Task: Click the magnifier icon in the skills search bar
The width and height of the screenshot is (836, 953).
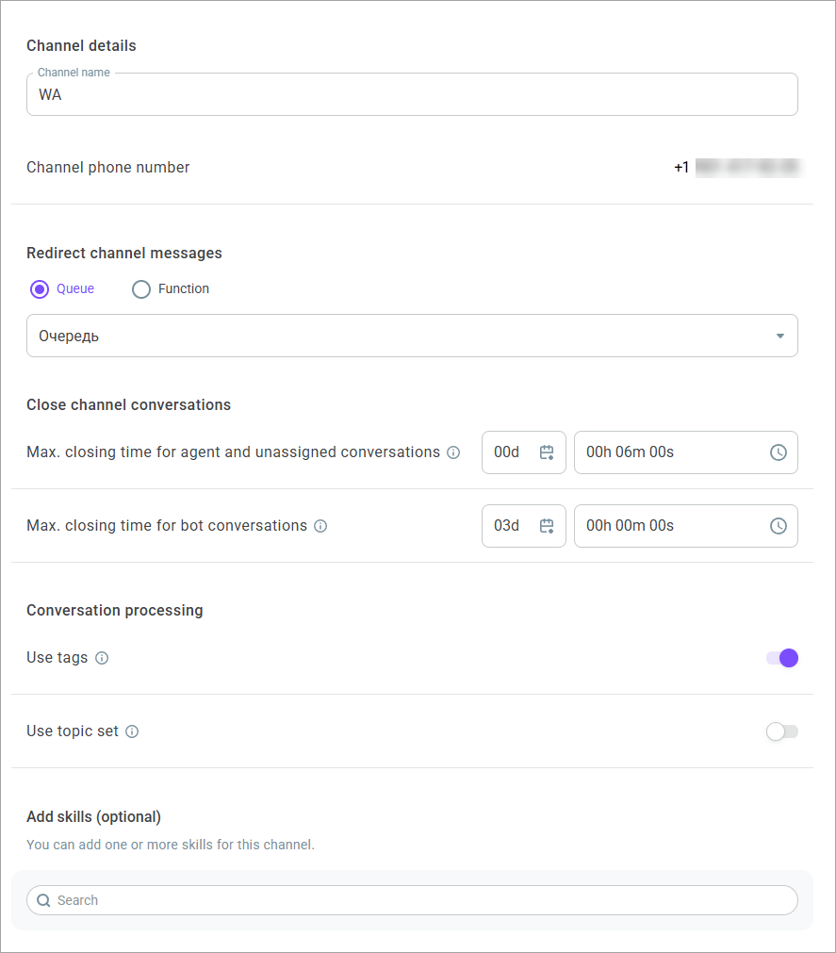Action: click(x=43, y=900)
